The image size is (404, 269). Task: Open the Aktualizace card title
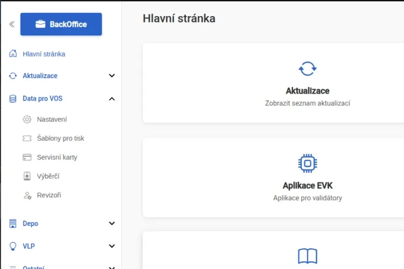pos(308,91)
